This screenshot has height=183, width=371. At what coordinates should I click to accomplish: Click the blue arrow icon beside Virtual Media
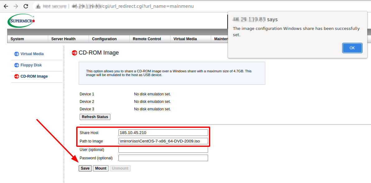(16, 54)
